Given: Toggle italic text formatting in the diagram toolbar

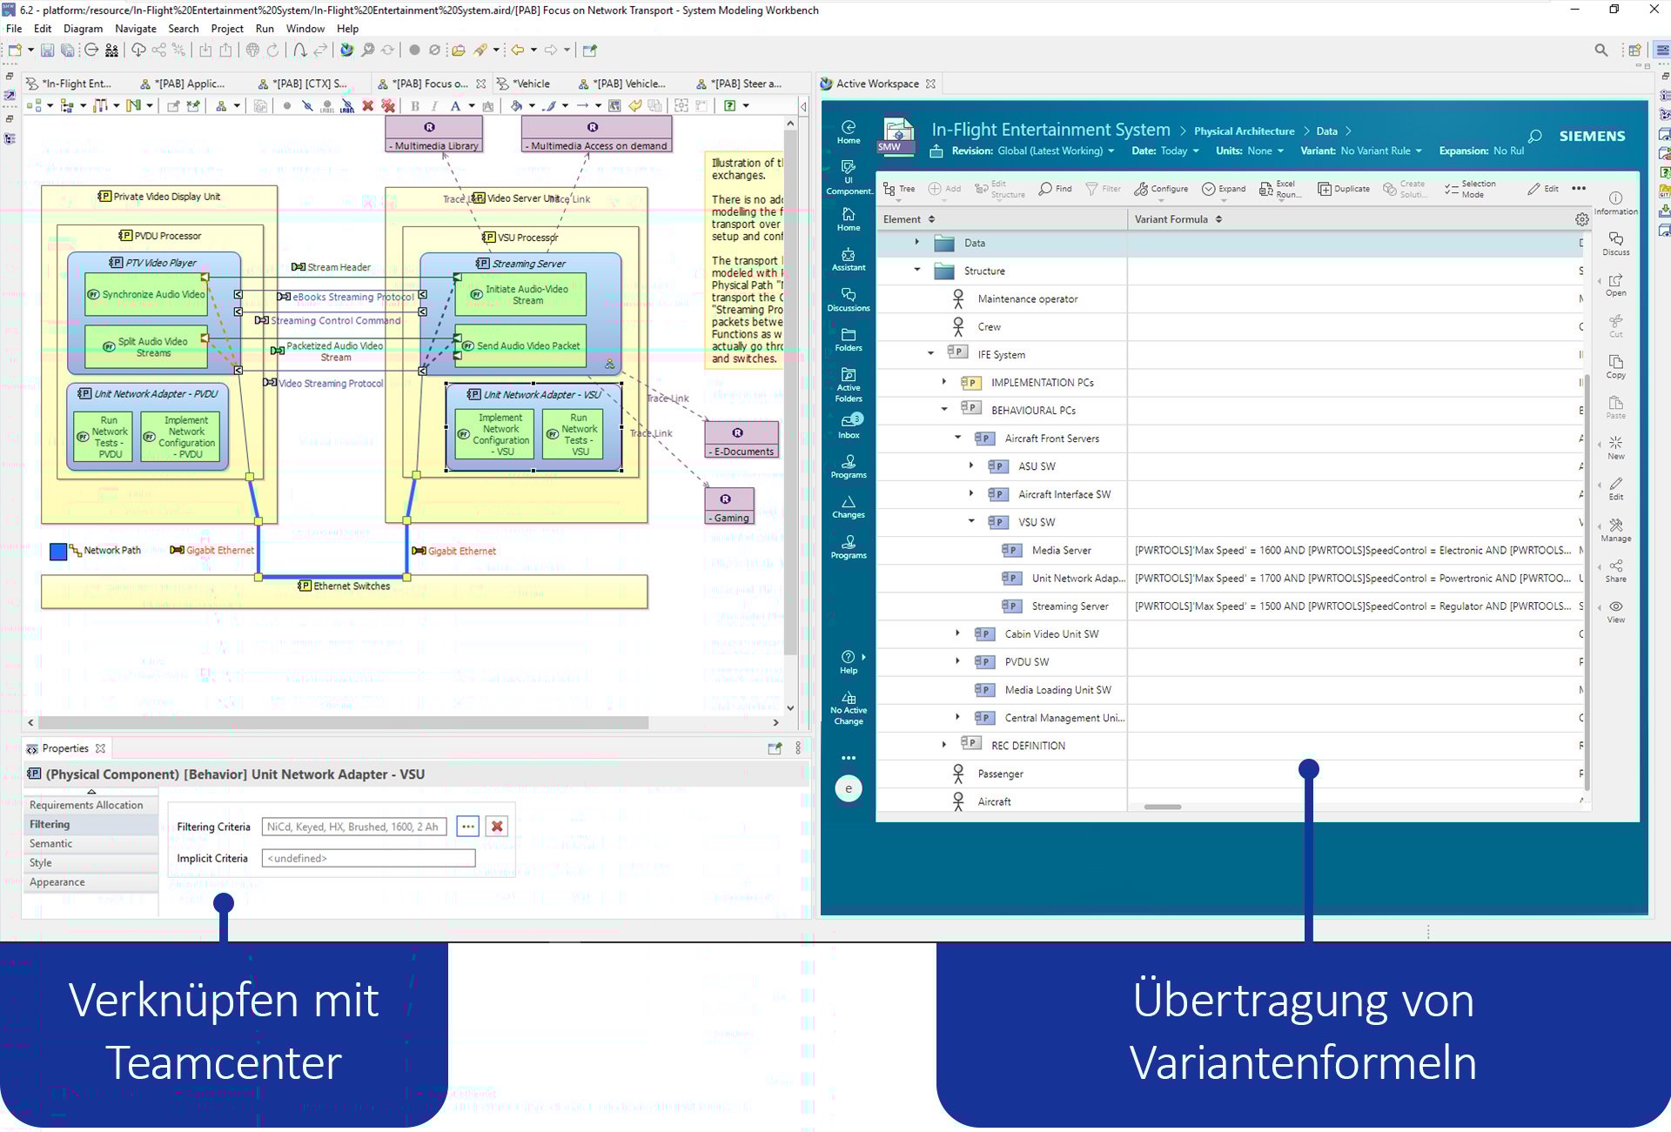Looking at the screenshot, I should (434, 105).
